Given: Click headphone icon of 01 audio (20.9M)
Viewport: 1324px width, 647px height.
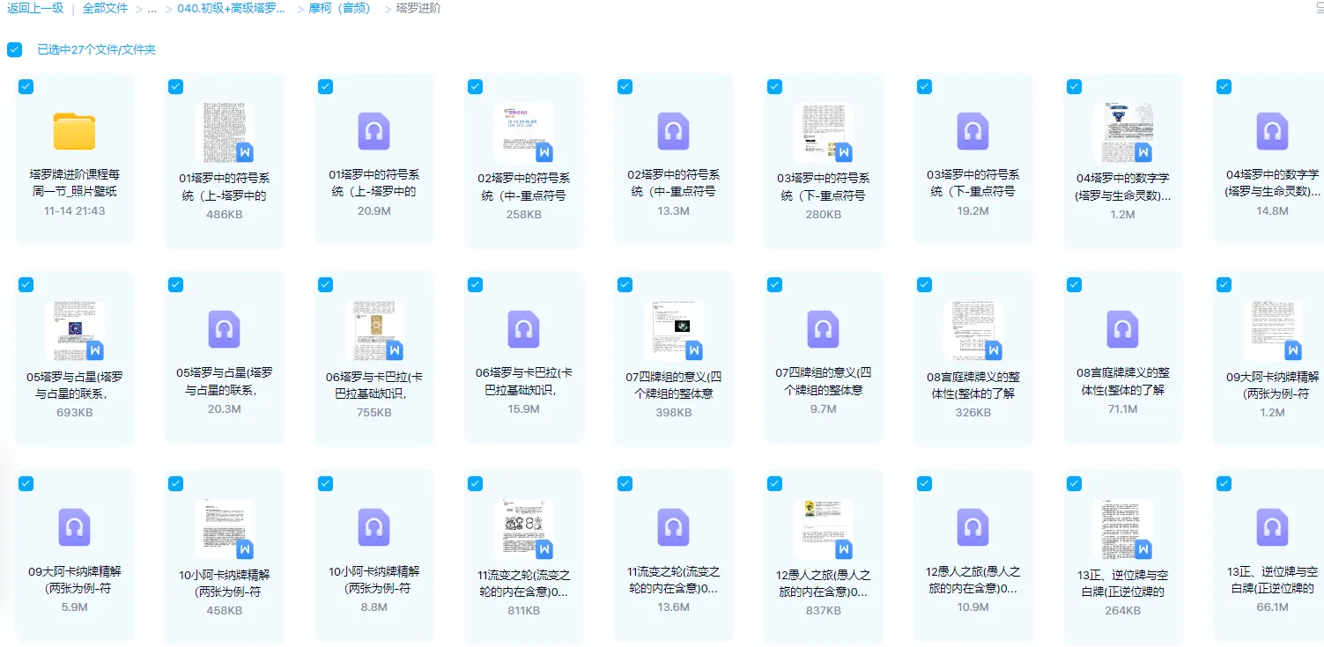Looking at the screenshot, I should click(374, 131).
